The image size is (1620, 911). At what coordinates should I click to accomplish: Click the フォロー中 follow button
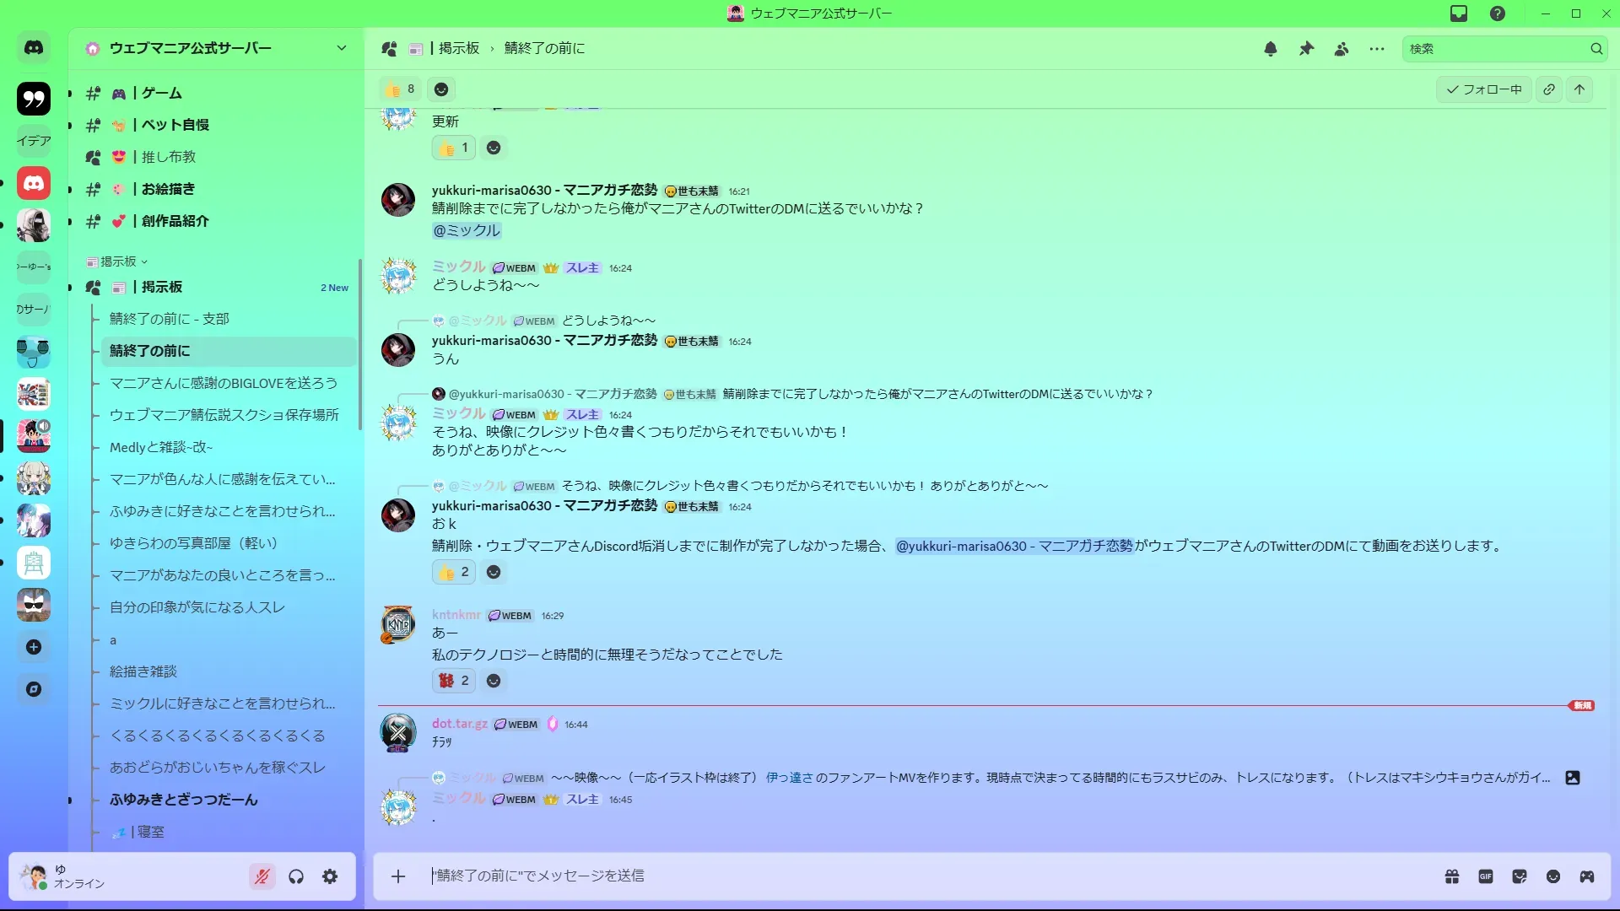[1484, 89]
